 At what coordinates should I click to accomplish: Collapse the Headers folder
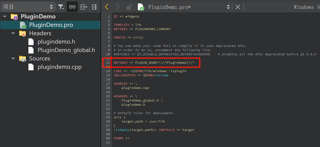pos(13,33)
